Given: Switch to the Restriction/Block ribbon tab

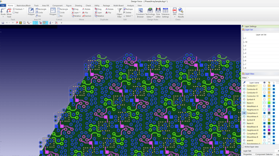Looking at the screenshot, I should (23, 5).
